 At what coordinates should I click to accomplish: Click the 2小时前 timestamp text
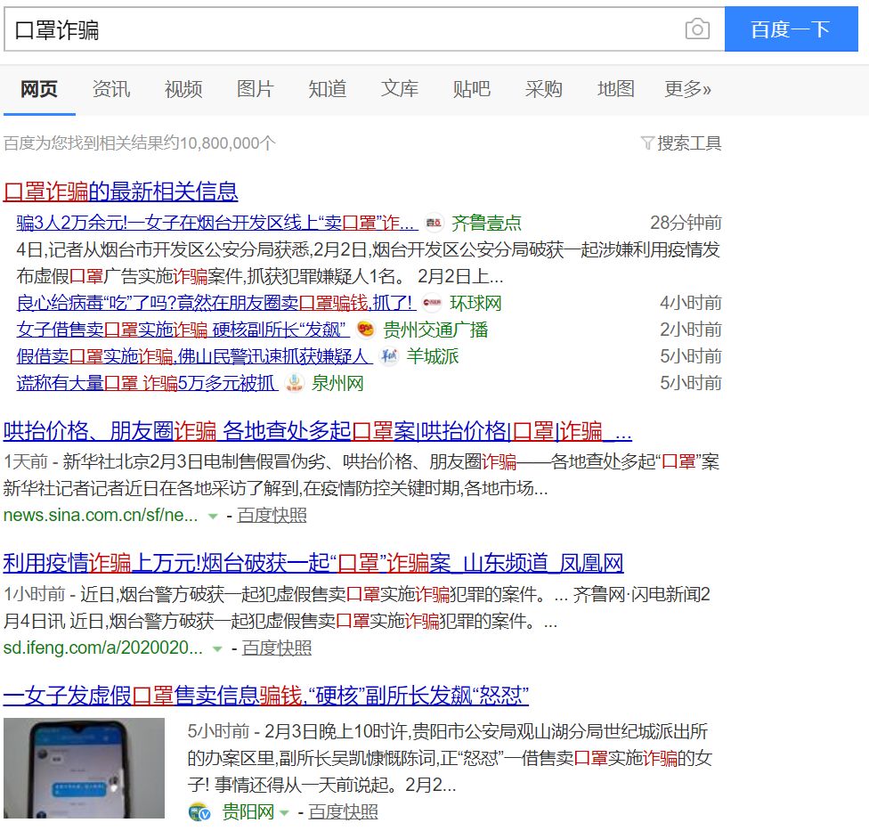(x=691, y=330)
